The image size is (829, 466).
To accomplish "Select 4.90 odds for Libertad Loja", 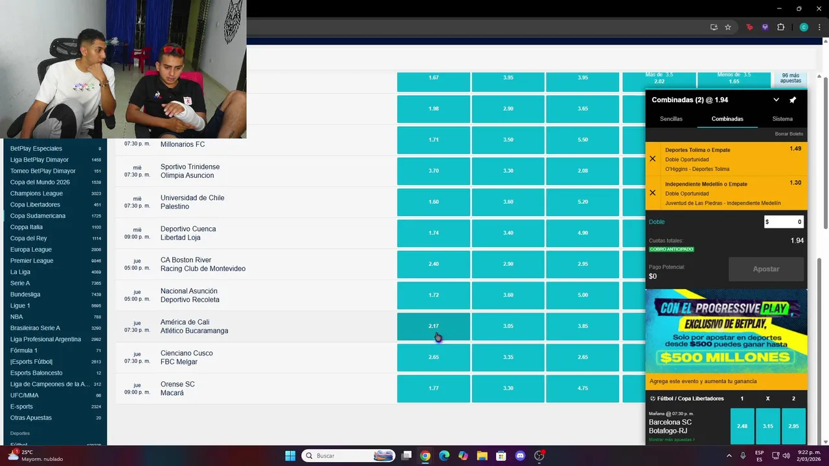I will point(583,233).
